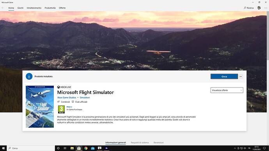Screen dimensions: 269x151
Task: Open the PEGI 3 rating link
Action: [69, 107]
